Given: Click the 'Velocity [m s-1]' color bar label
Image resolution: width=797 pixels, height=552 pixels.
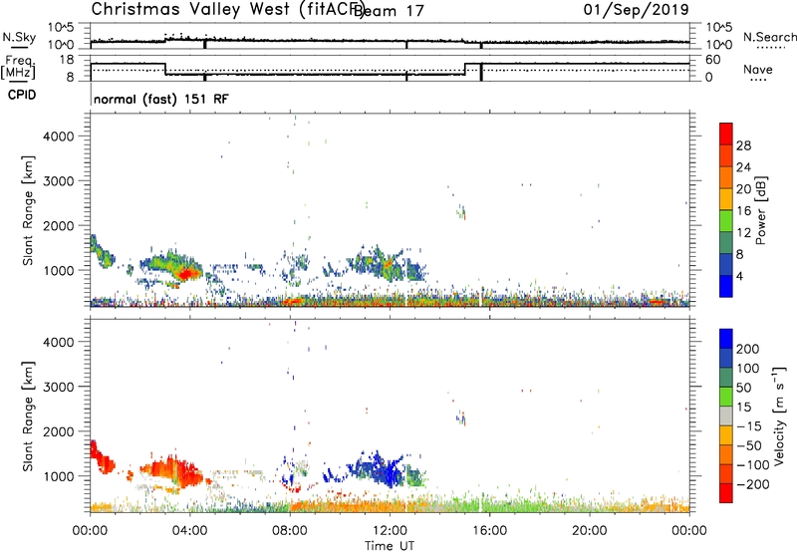Looking at the screenshot, I should pos(778,415).
